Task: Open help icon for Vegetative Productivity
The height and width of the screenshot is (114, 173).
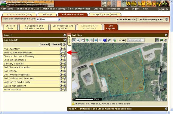Action: 61,82
